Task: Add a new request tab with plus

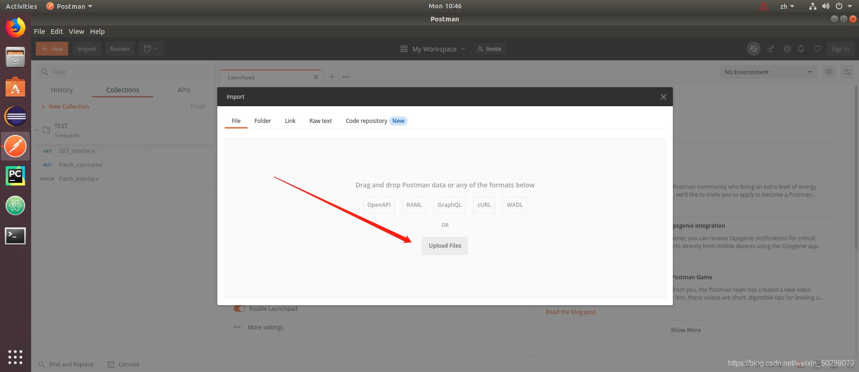Action: point(332,77)
